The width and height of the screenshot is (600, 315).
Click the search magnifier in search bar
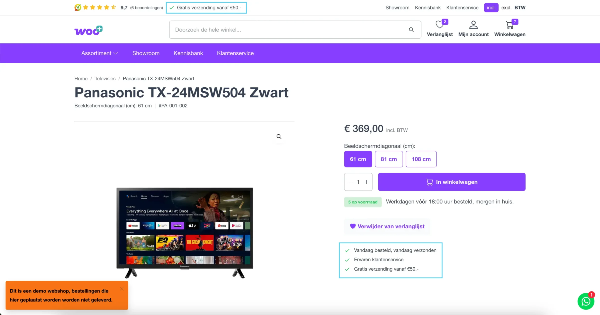pyautogui.click(x=411, y=30)
